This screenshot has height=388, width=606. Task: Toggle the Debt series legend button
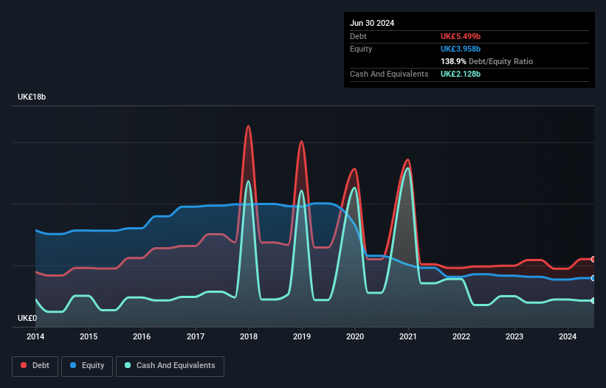35,366
